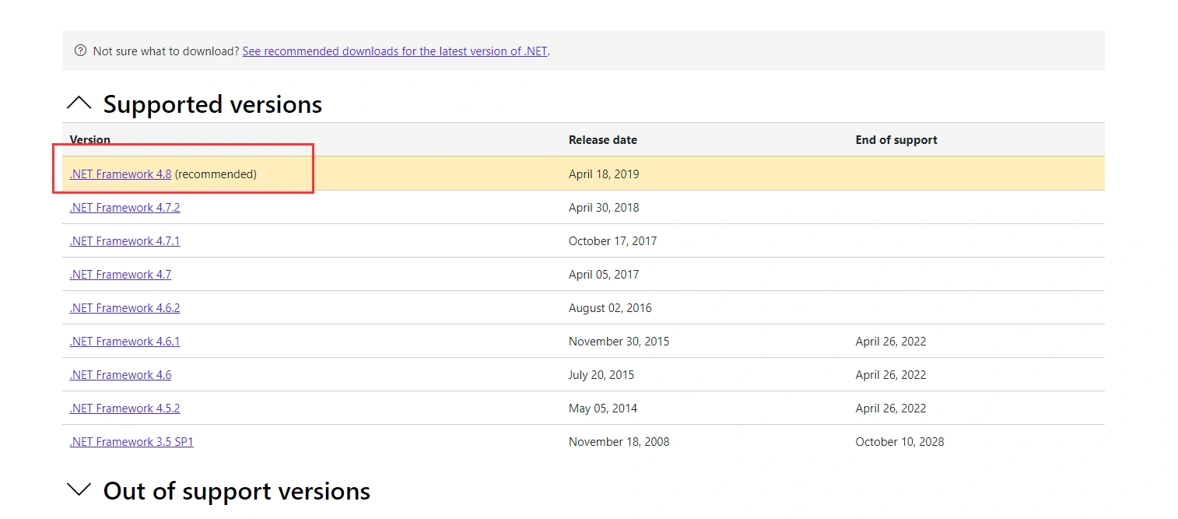Screen dimensions: 1178x519
Task: Open .NET Framework 4.6.1 link
Action: tap(124, 342)
